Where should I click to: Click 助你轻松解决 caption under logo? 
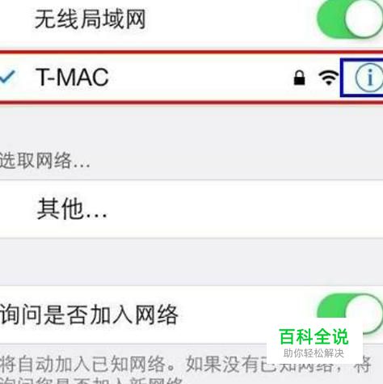(x=314, y=353)
